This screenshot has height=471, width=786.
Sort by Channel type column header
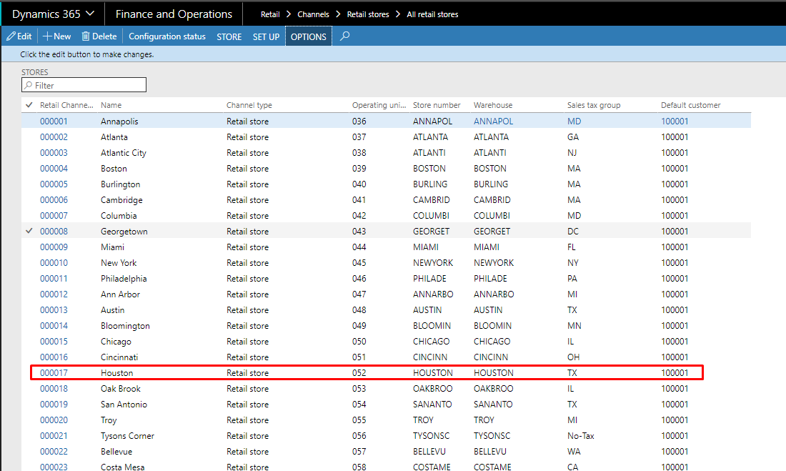(249, 105)
